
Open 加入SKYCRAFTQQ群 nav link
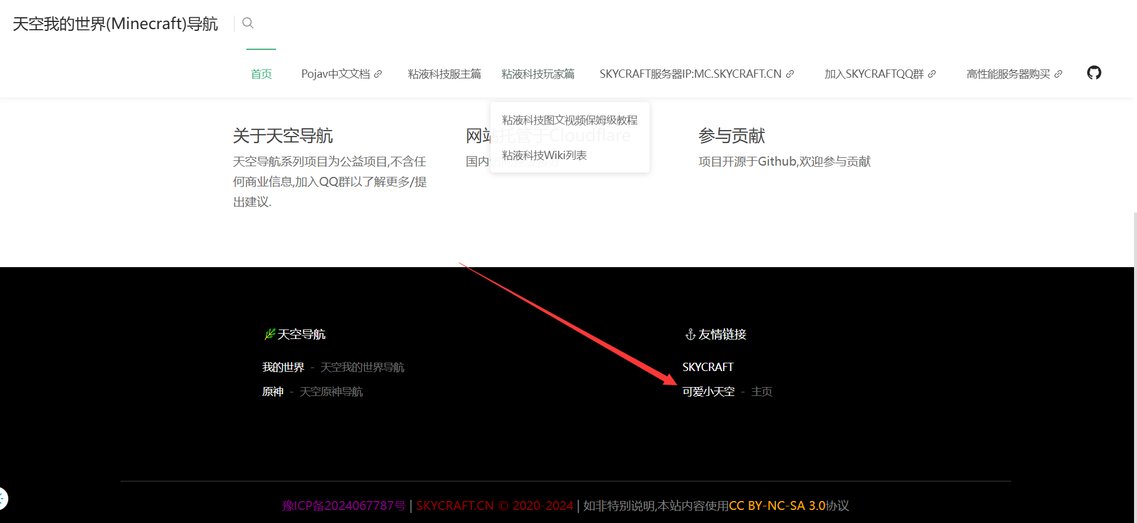tap(874, 74)
